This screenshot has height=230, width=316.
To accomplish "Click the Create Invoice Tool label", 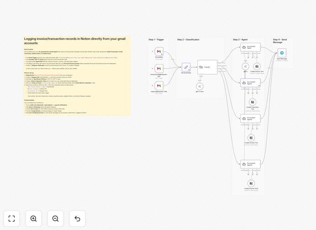I will point(257,72).
